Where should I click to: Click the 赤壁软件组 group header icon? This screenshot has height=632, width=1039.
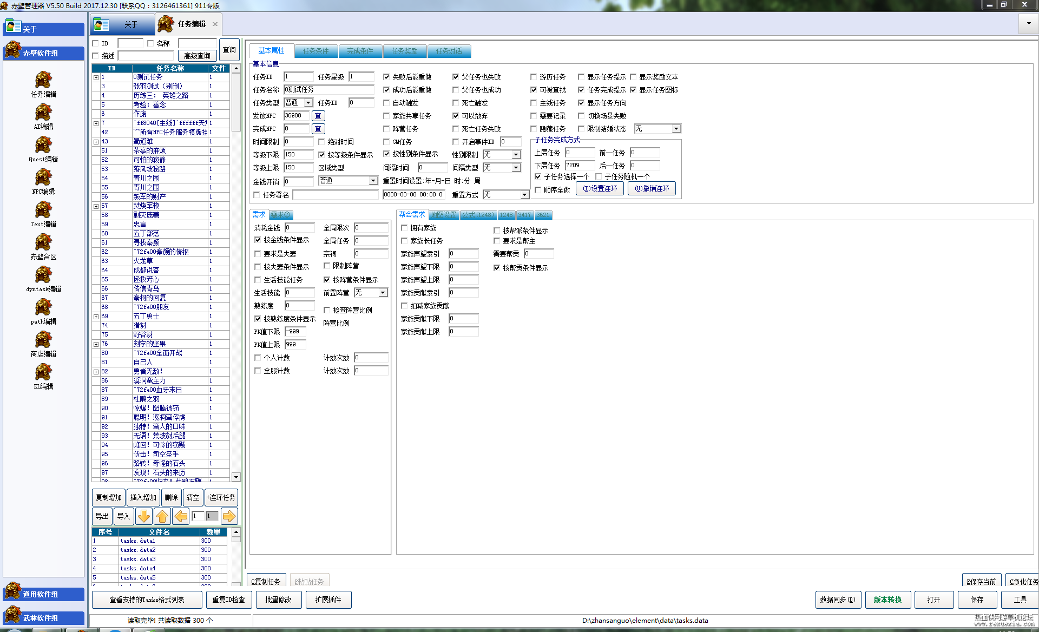pyautogui.click(x=13, y=50)
